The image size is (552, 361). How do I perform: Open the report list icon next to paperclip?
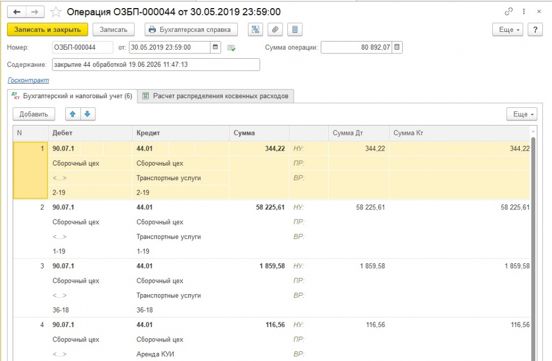295,30
